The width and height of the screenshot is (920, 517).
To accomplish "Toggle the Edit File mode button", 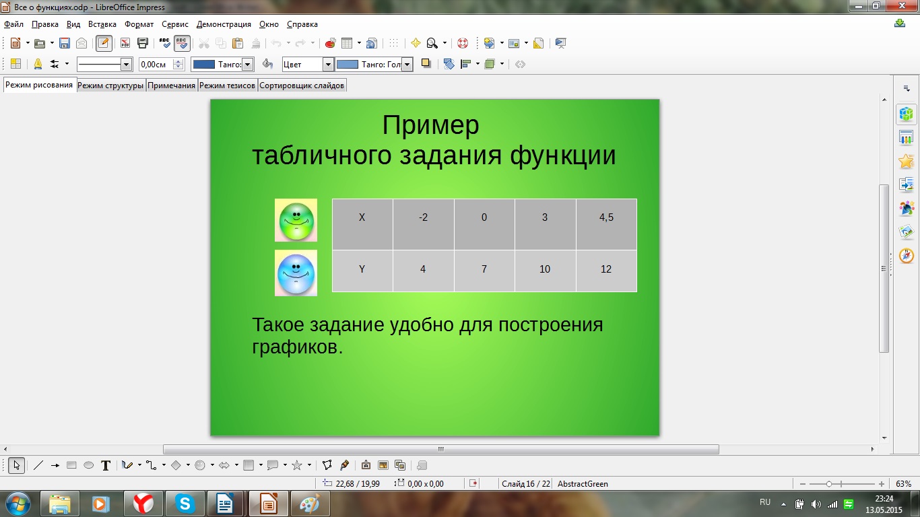I will [x=104, y=43].
